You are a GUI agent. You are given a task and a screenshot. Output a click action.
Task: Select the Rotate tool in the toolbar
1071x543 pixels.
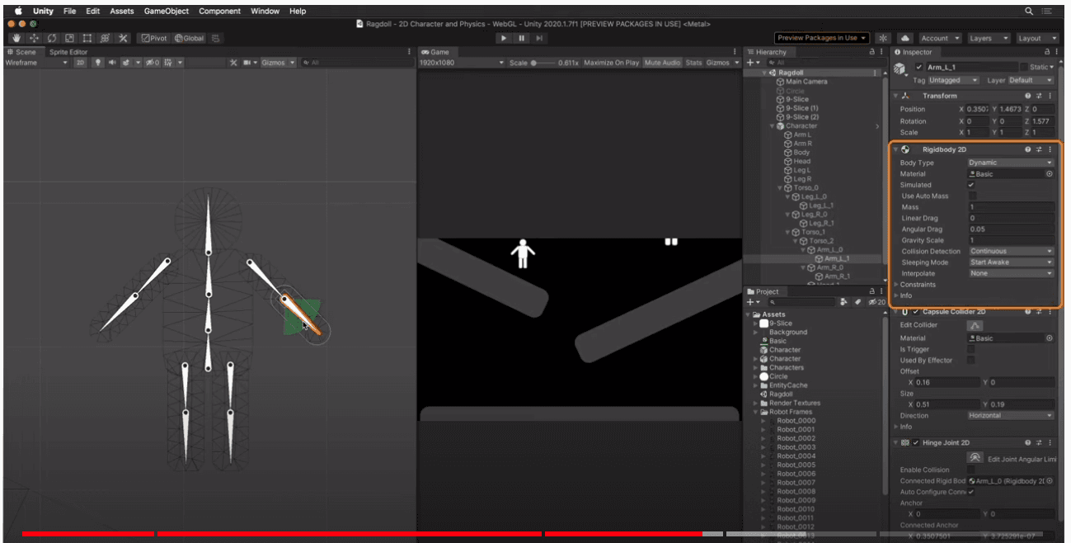[52, 38]
